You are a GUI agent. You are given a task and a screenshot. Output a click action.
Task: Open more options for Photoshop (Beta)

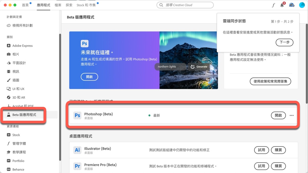pos(292,115)
